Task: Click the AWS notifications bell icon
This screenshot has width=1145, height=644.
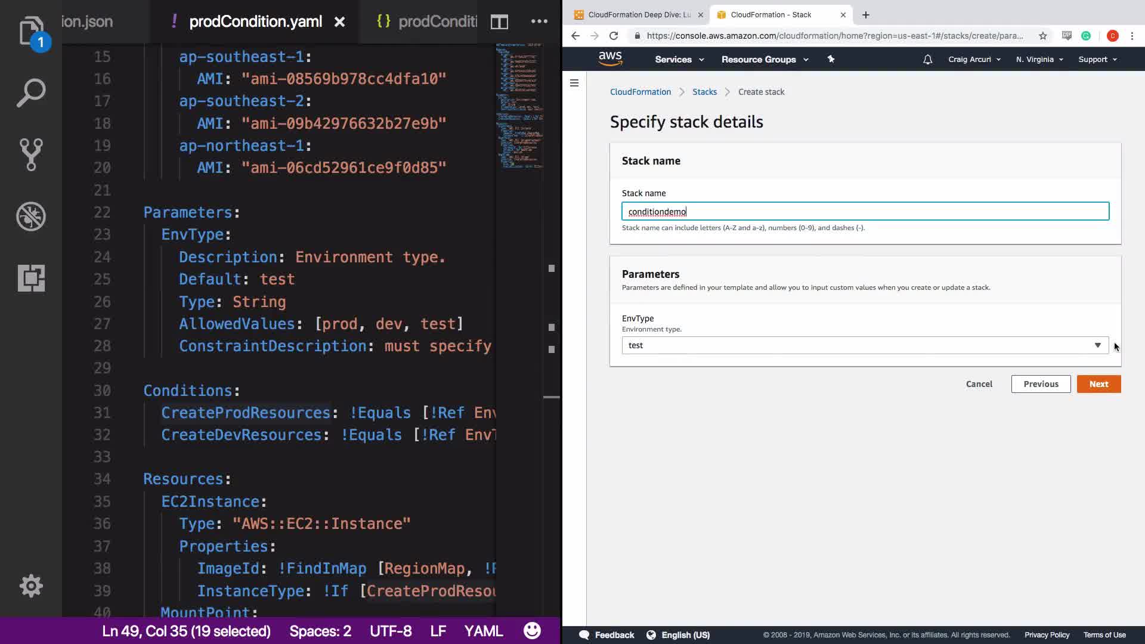Action: click(x=927, y=60)
